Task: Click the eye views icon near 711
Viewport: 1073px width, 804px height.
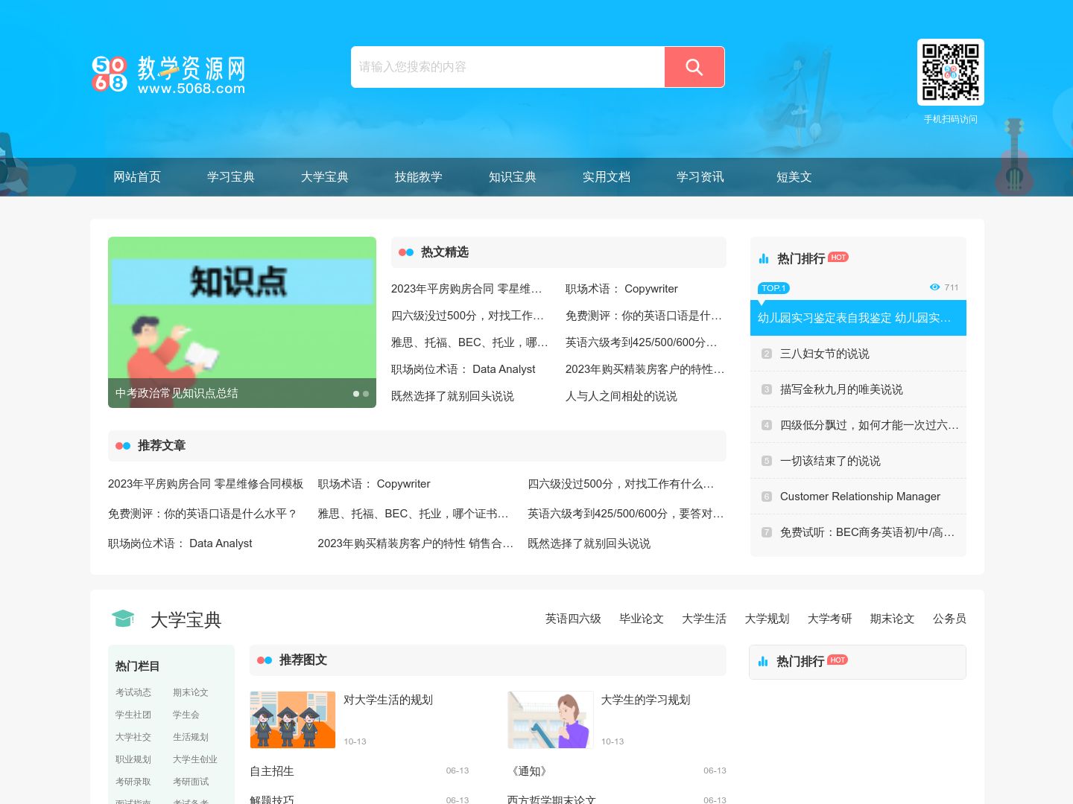Action: pos(934,287)
